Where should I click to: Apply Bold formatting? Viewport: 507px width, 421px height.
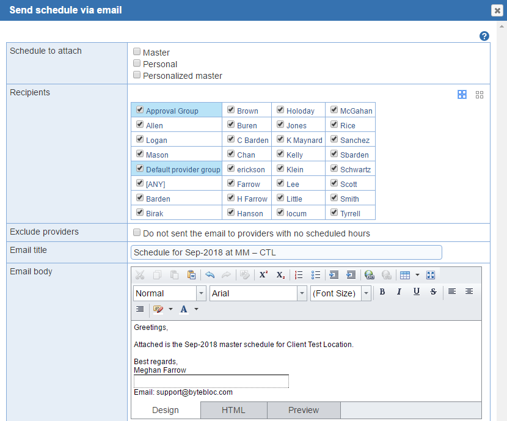(382, 291)
